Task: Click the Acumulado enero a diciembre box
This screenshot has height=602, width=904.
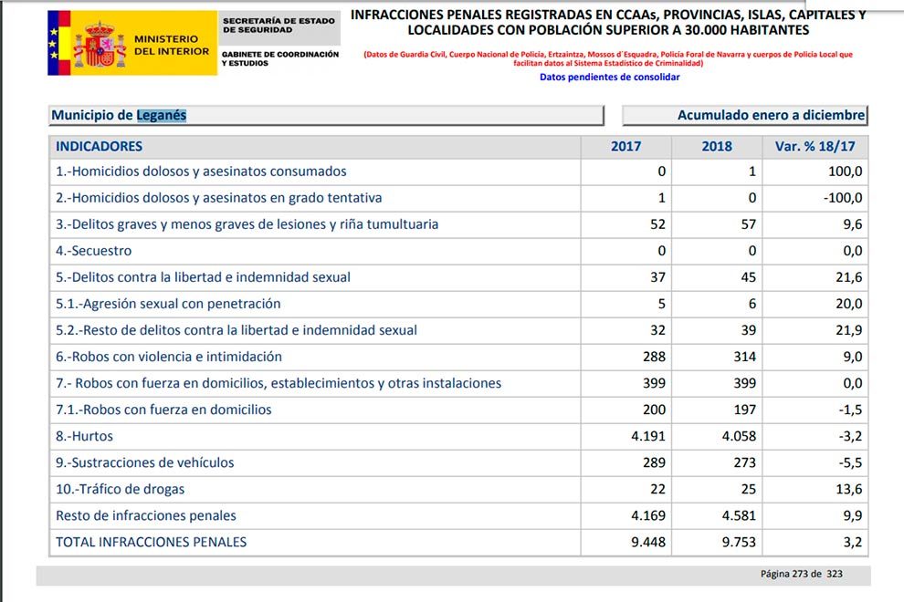Action: pos(744,116)
